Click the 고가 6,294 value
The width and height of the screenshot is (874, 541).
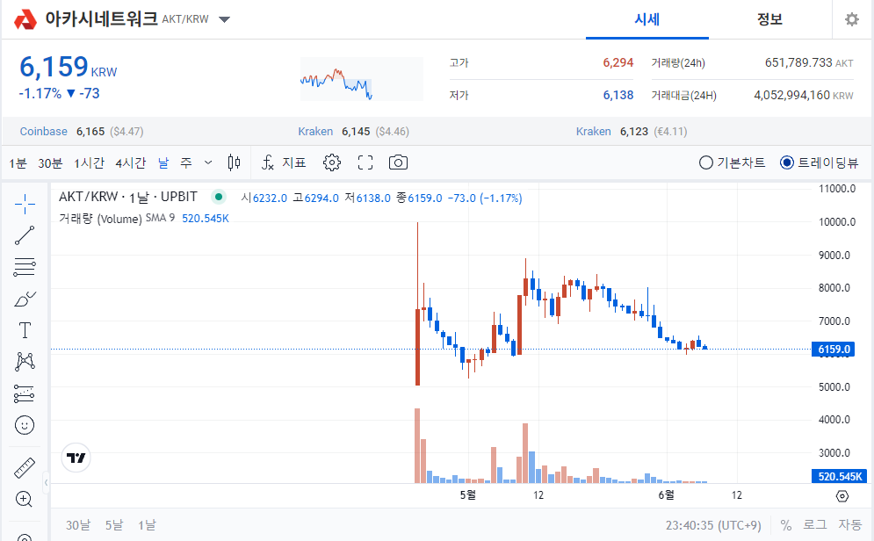pos(618,63)
